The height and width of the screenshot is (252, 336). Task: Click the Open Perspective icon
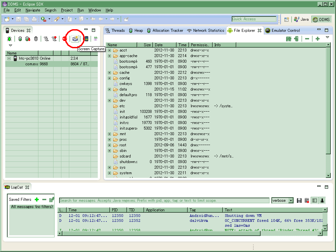point(286,19)
